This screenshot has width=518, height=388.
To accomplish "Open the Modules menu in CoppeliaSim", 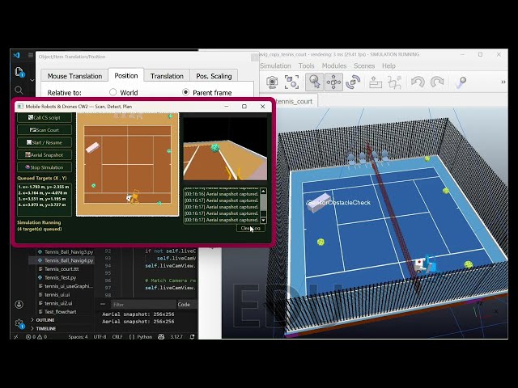I will point(334,65).
